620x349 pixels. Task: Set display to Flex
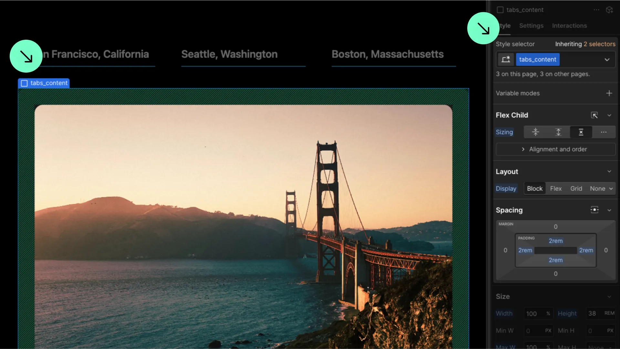click(x=556, y=189)
